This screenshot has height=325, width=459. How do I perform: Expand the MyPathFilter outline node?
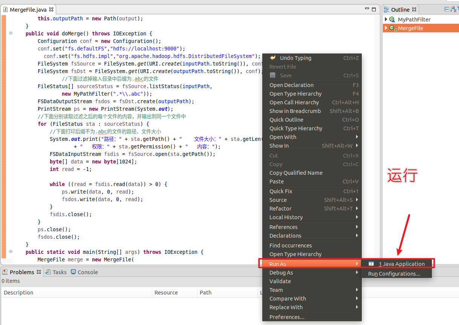386,19
